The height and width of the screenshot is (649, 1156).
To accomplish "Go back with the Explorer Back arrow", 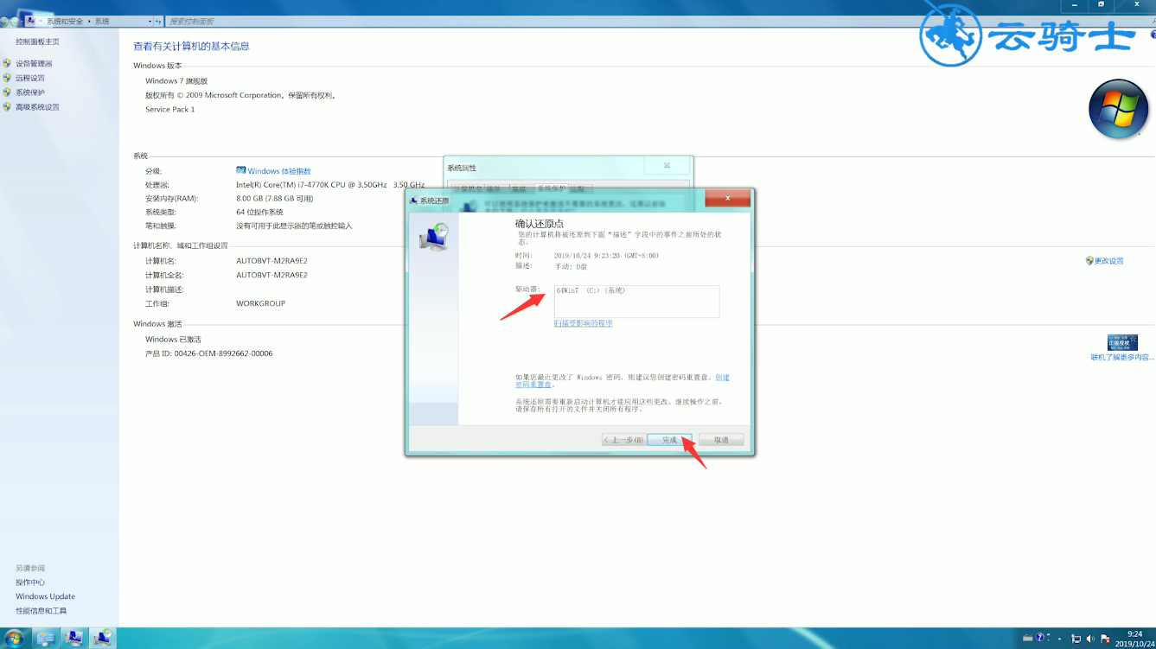I will 5,21.
